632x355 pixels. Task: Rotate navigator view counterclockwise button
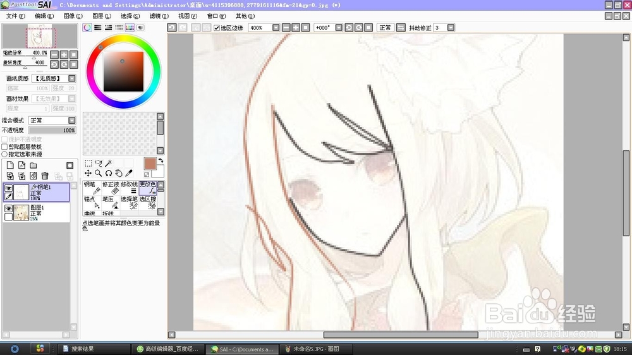(x=54, y=64)
